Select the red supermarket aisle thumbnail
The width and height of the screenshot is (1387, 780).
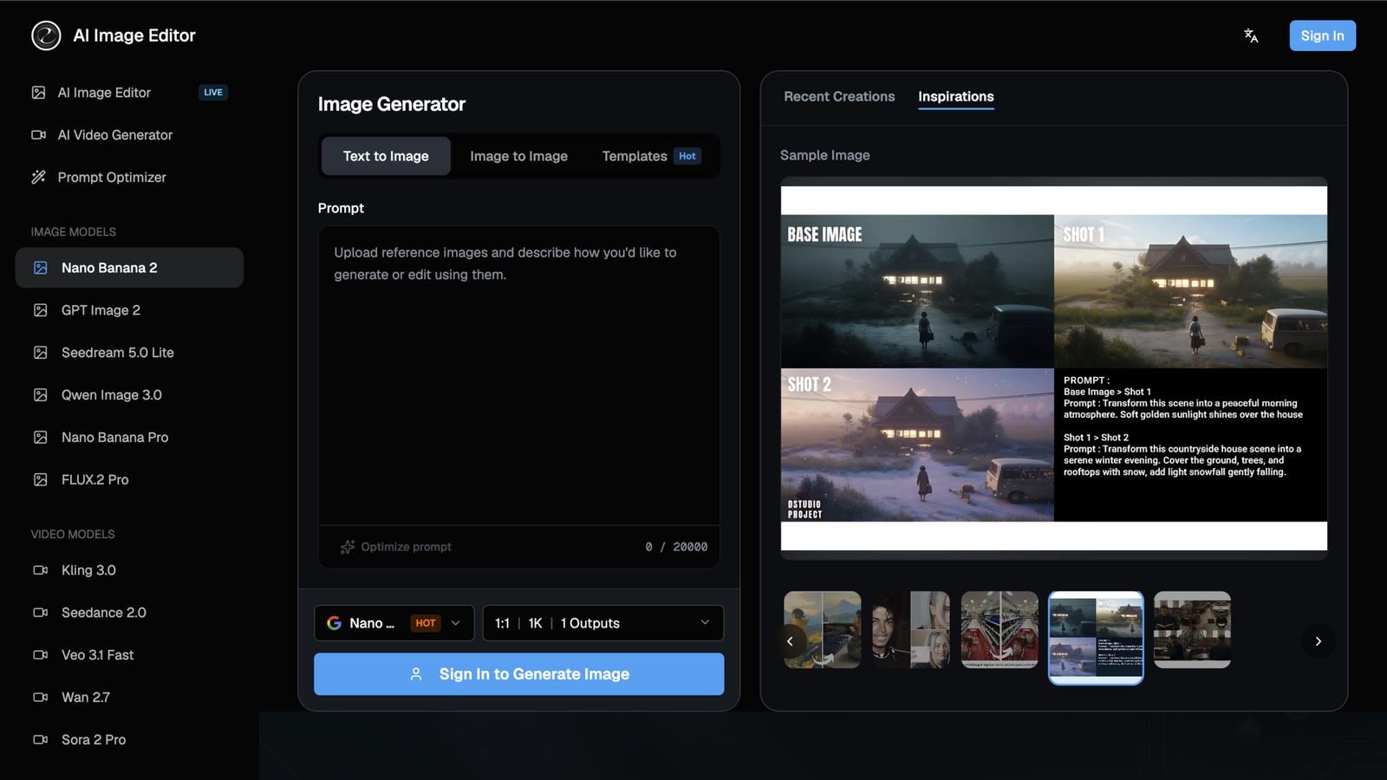coord(1000,630)
